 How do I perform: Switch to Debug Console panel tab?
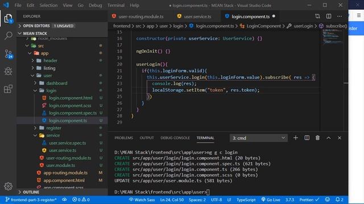tap(175, 138)
